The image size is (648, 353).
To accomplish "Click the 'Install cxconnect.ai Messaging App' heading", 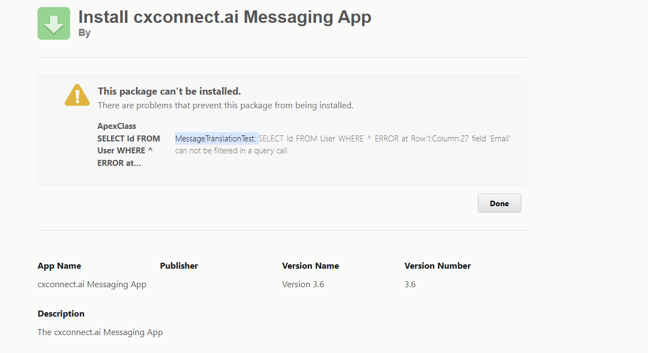I will (225, 17).
